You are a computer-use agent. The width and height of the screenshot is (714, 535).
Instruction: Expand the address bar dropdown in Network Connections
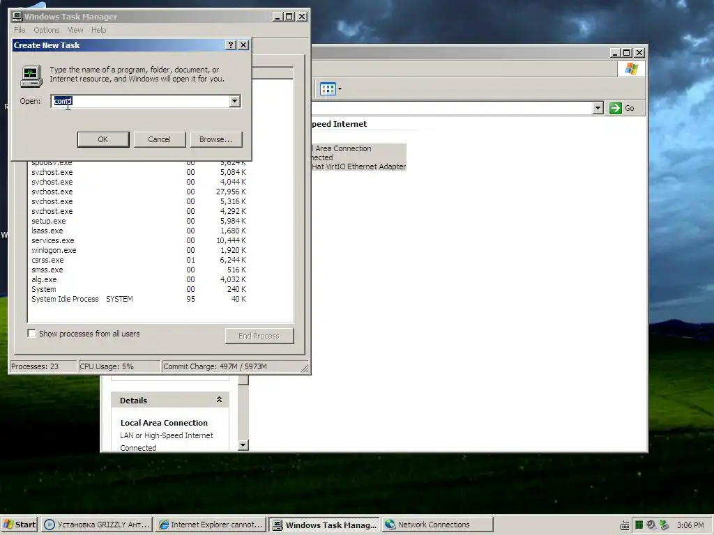click(x=598, y=108)
